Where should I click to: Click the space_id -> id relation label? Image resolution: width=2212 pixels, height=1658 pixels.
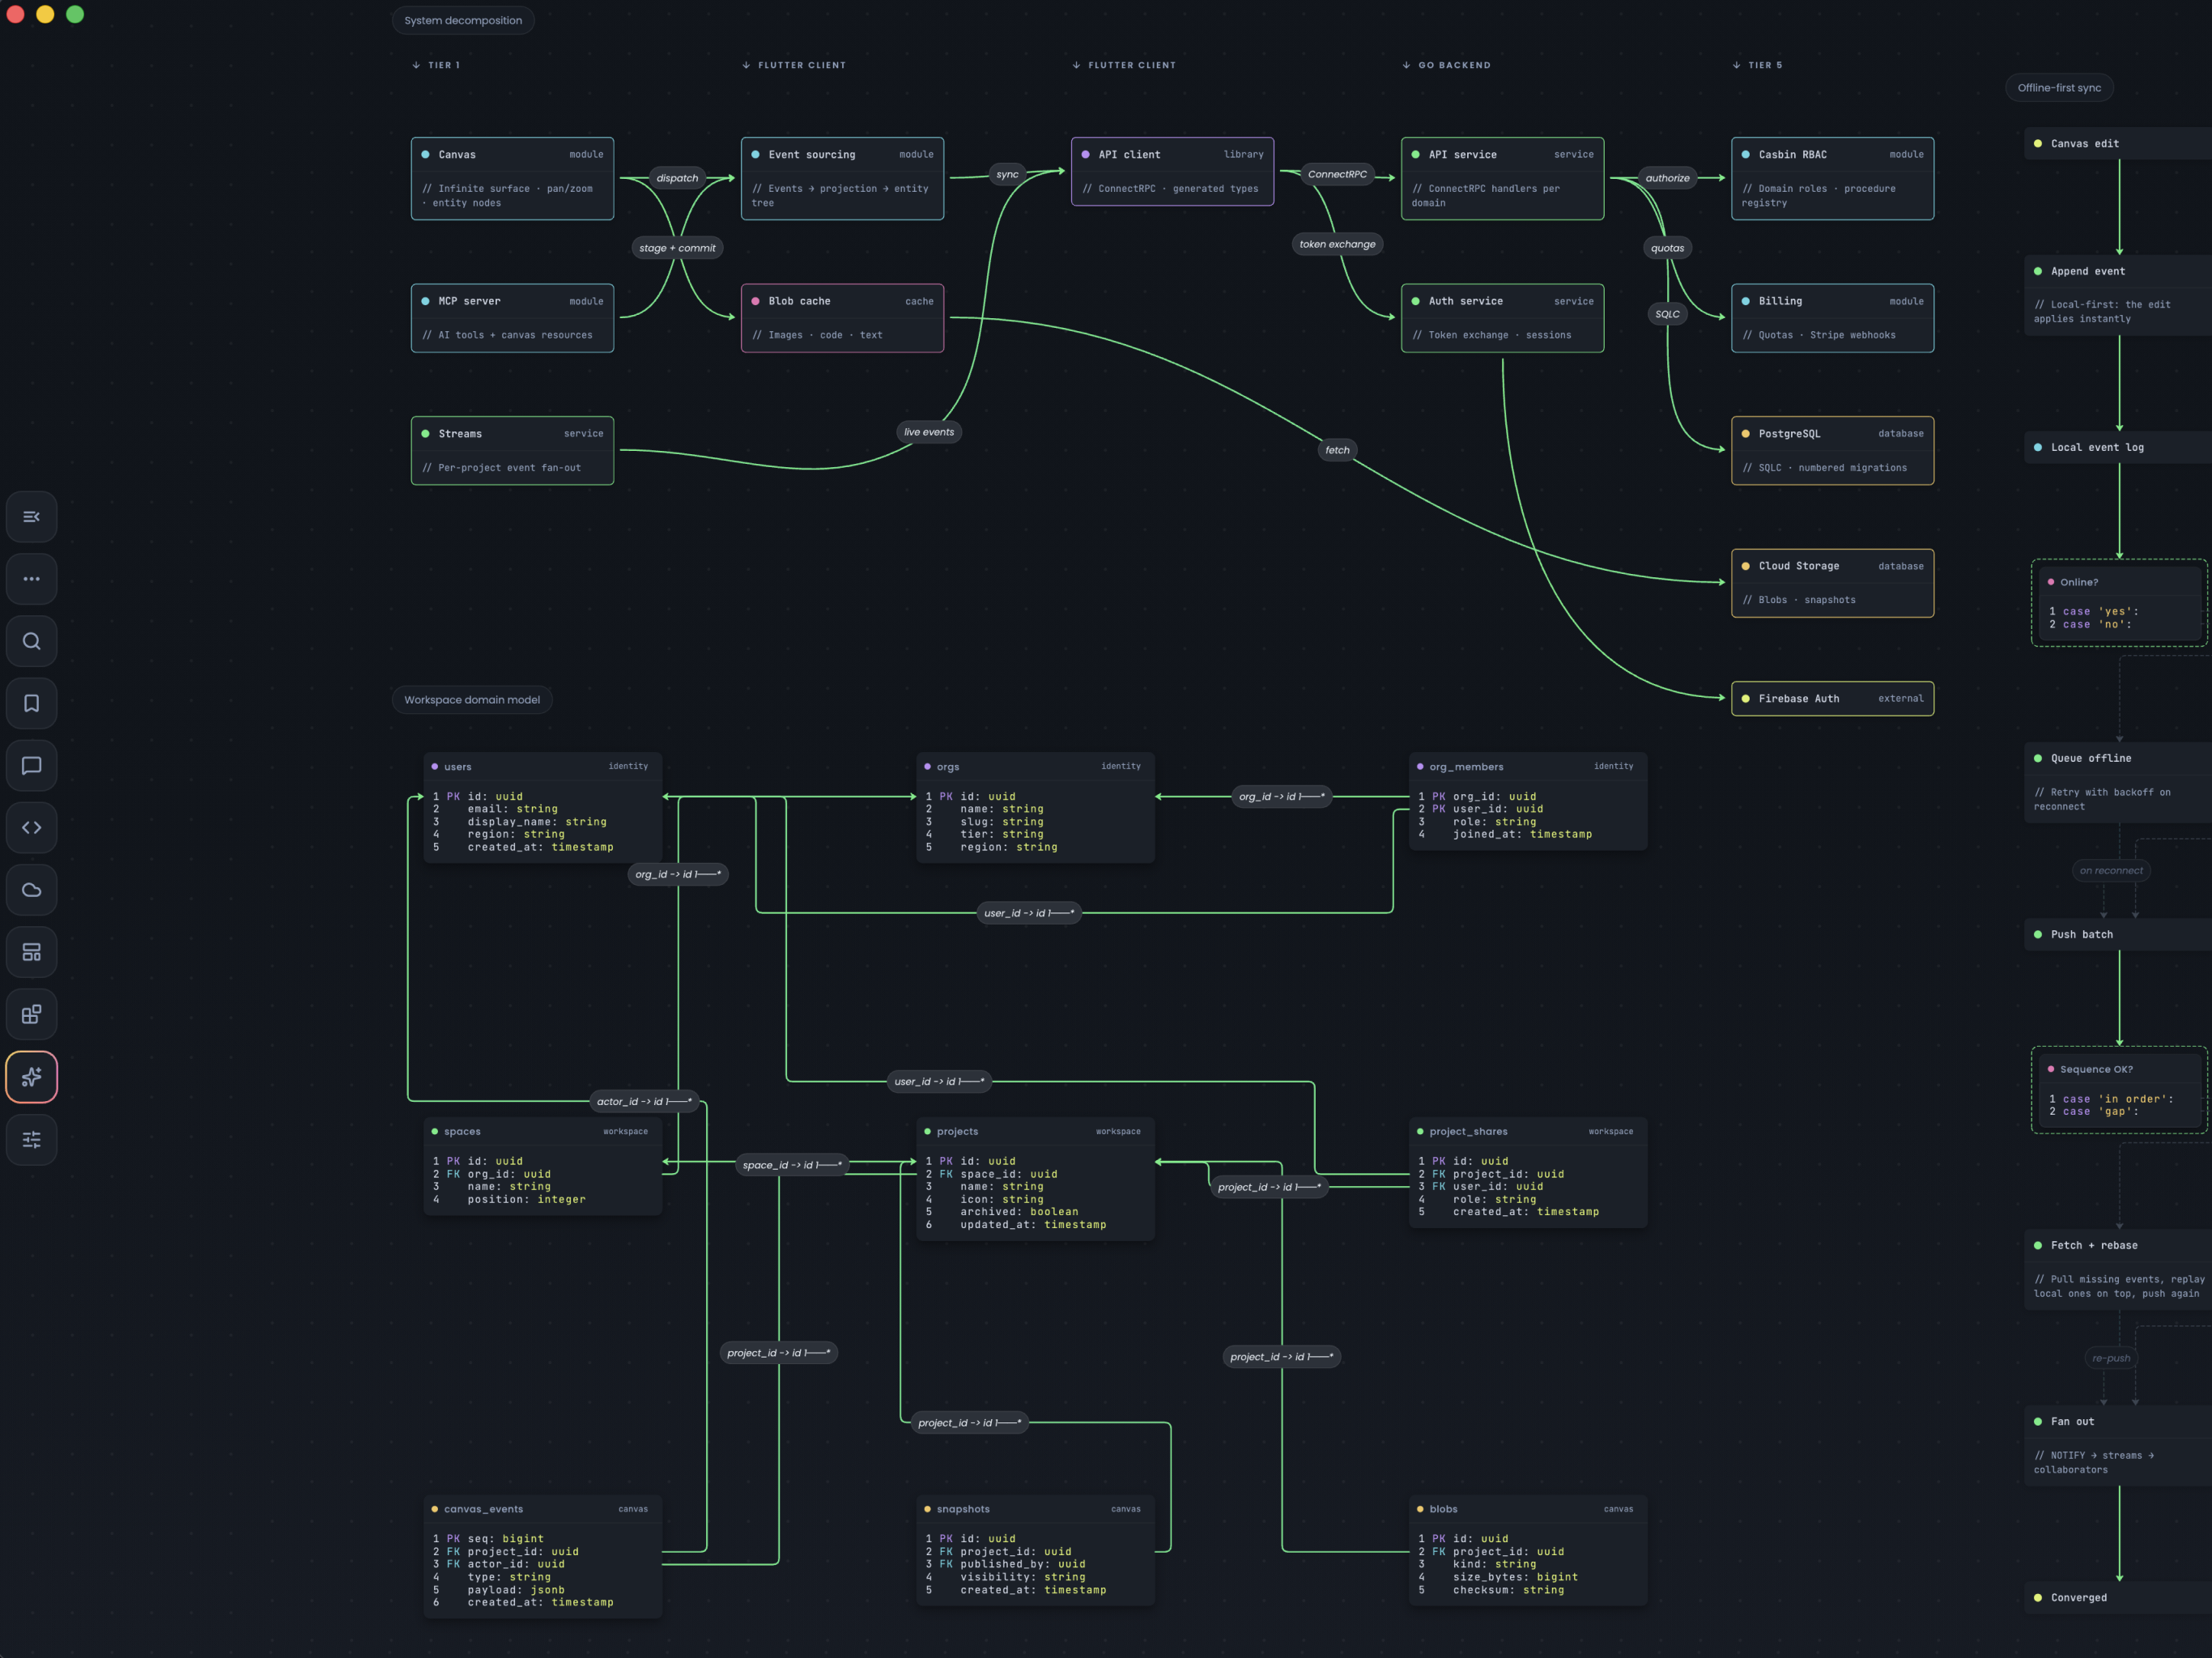click(x=792, y=1165)
